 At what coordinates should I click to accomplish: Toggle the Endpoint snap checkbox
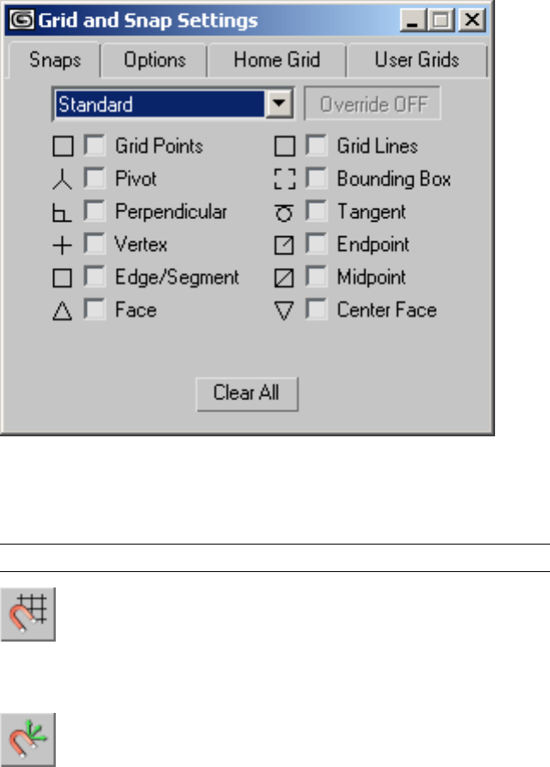click(317, 246)
